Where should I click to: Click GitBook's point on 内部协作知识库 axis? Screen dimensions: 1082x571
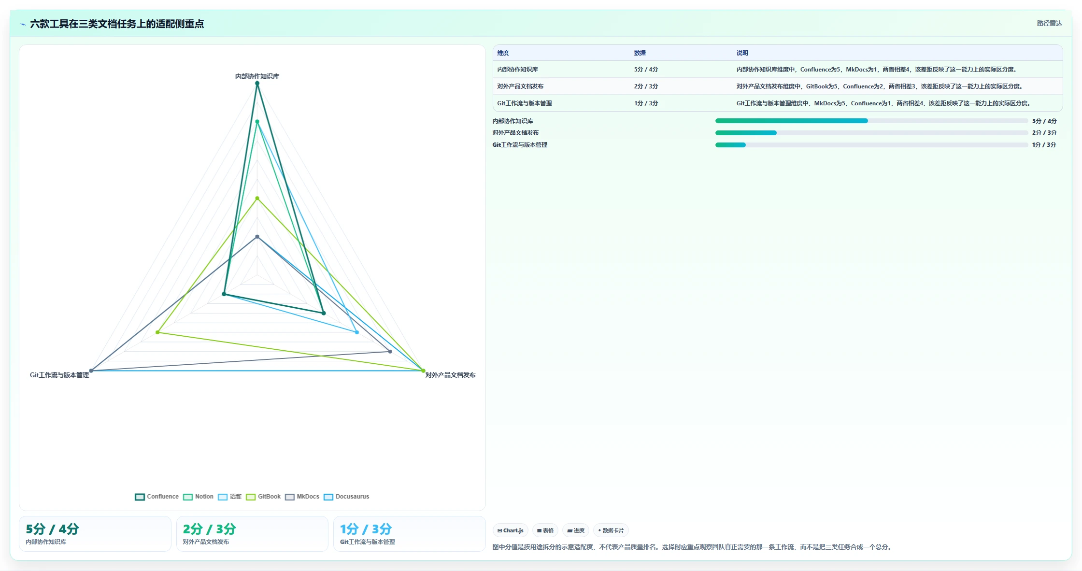pos(257,198)
